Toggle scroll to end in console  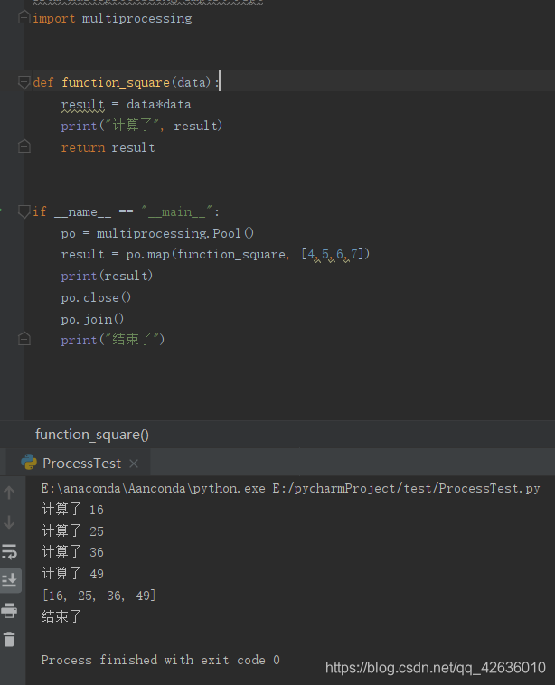9,580
